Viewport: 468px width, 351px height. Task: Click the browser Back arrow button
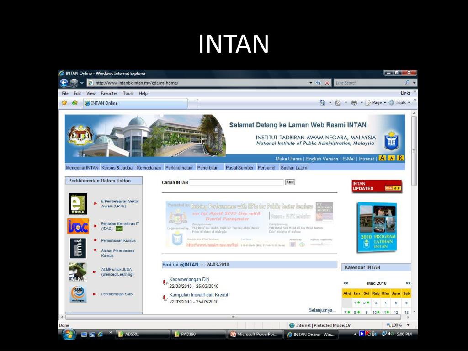pos(64,83)
